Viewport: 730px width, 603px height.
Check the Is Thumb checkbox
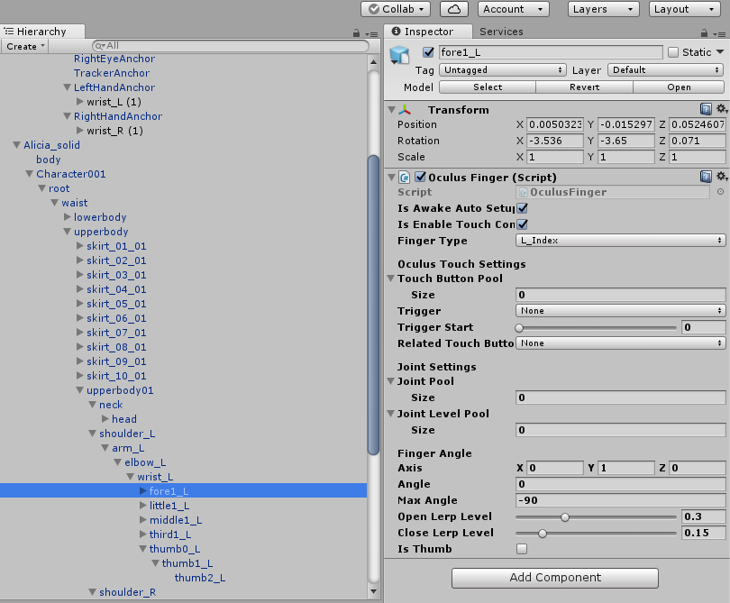(522, 549)
